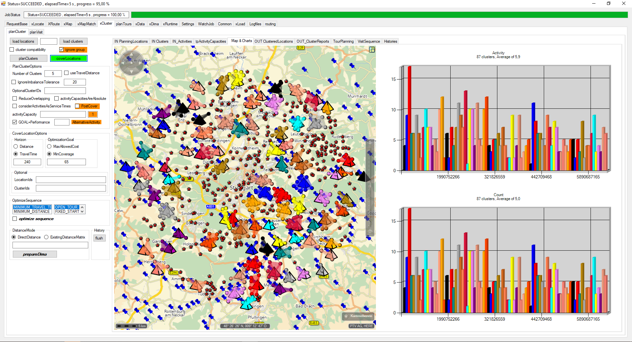Viewport: 632px width, 342px height.
Task: Switch to the planTours tab
Action: 123,24
